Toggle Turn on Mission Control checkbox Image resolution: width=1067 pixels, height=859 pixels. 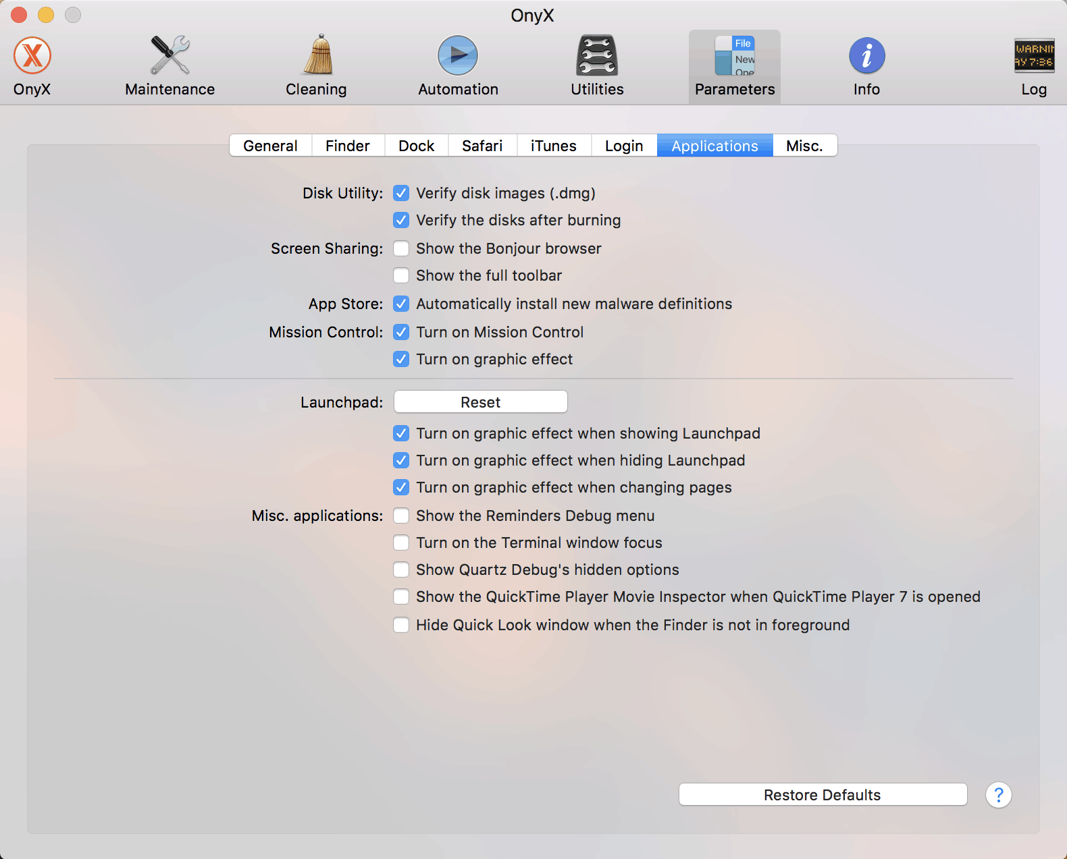click(401, 333)
